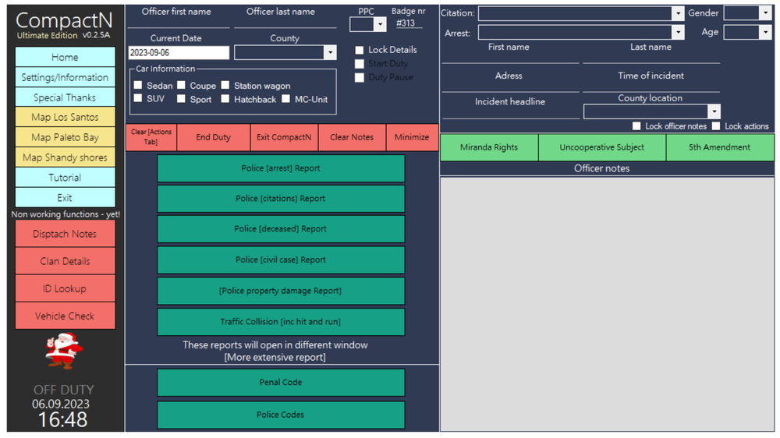Open the Special Thanks page
Viewport: 780px width, 438px height.
[66, 97]
